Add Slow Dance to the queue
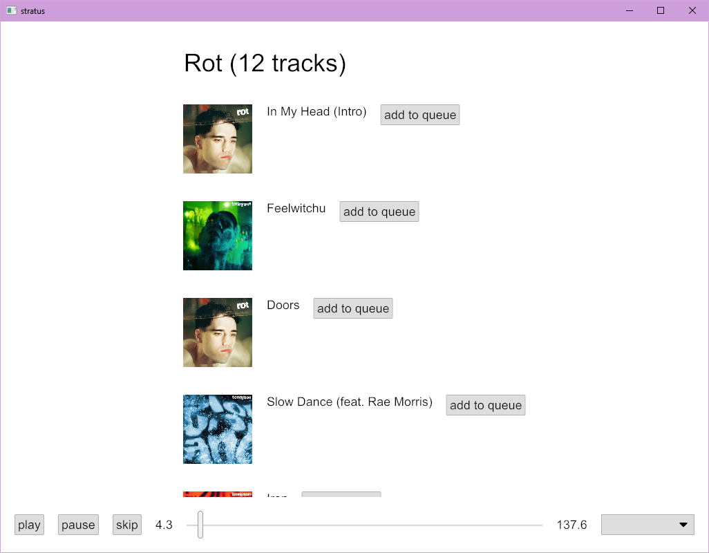The image size is (709, 553). click(486, 405)
